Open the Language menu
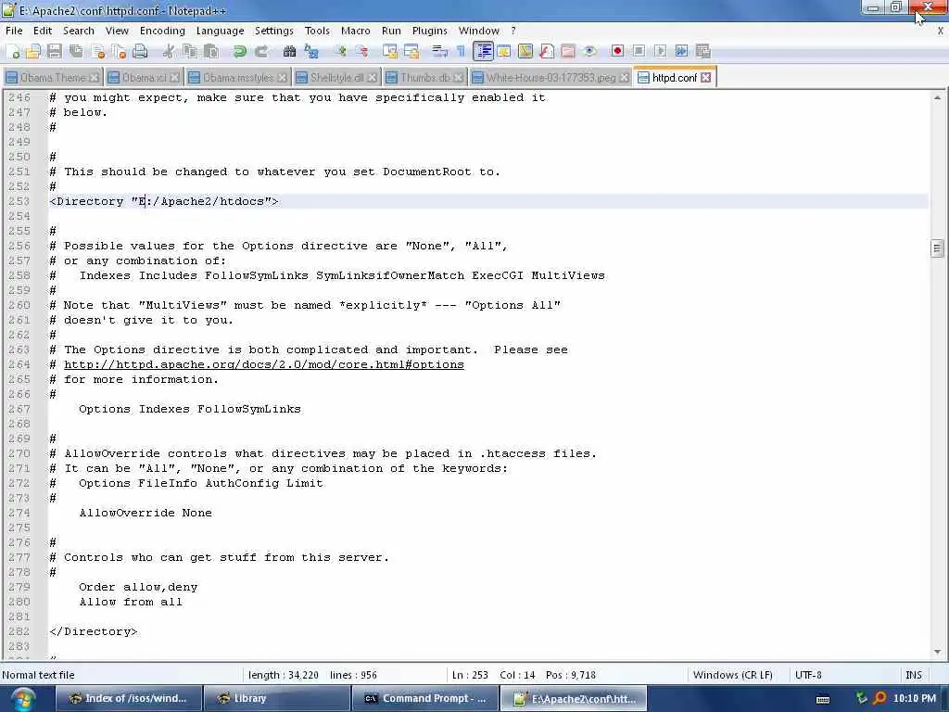Screen dimensions: 949x712 click(221, 31)
